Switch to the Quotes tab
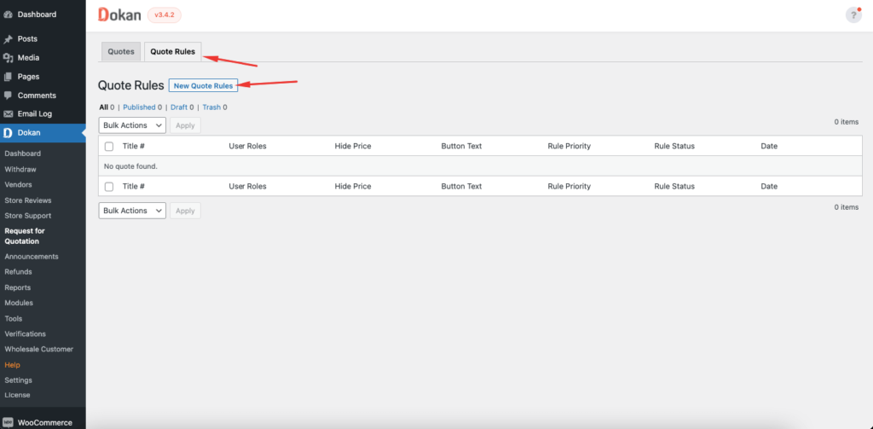The image size is (873, 429). tap(121, 52)
